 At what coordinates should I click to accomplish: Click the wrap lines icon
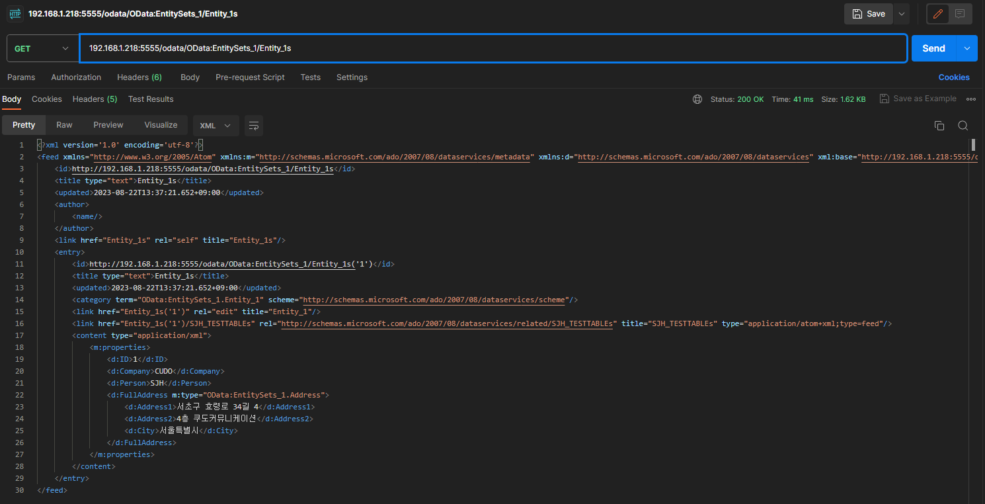coord(254,126)
